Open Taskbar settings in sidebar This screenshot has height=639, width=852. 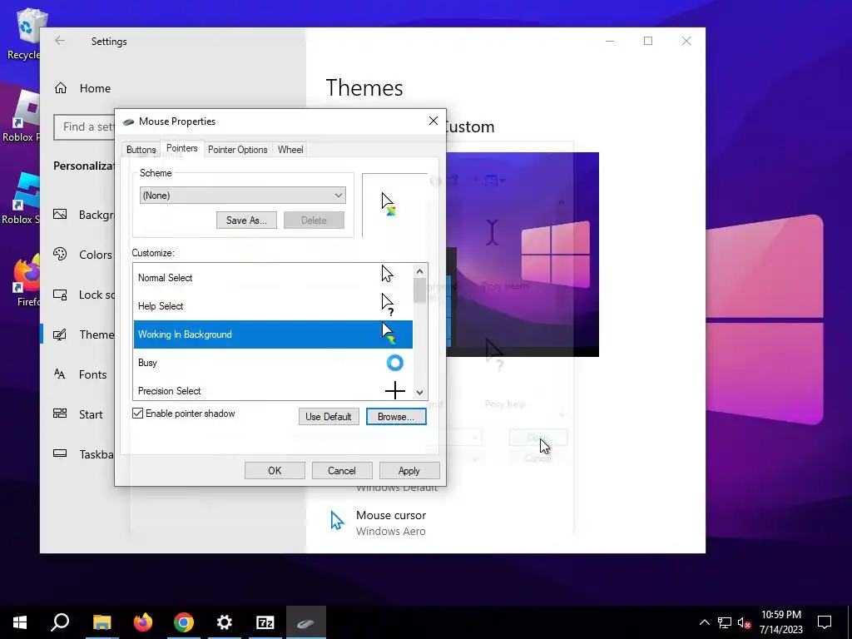[x=82, y=454]
